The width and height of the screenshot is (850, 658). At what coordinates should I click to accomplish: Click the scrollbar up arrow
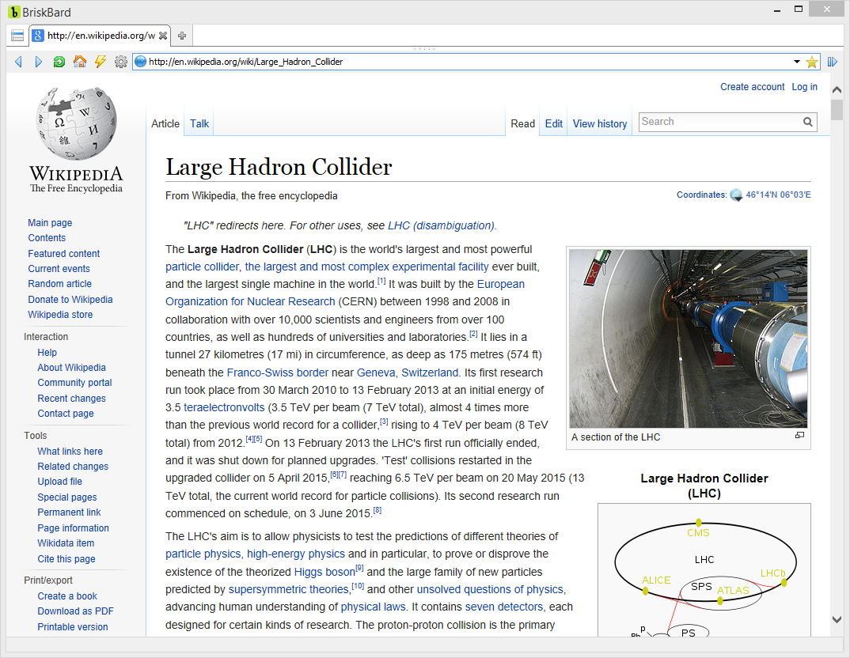pos(837,90)
